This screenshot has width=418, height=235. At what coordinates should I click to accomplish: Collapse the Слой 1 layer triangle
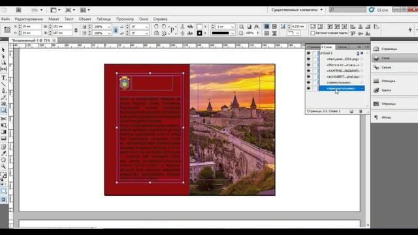320,53
